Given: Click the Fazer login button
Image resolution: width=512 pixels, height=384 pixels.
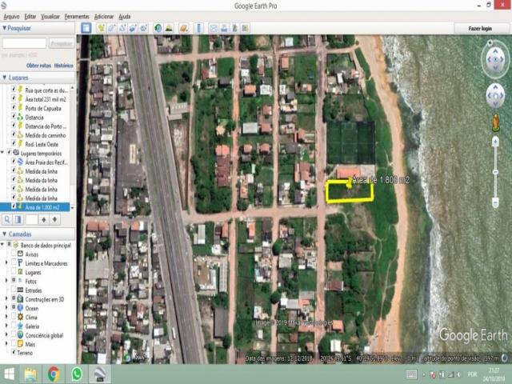Looking at the screenshot, I should tap(481, 29).
